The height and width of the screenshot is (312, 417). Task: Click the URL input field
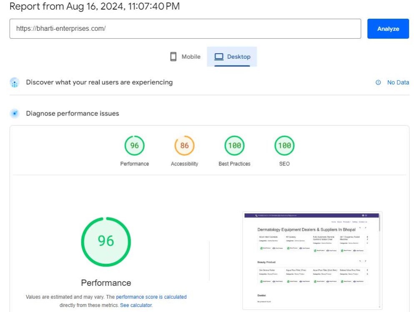pyautogui.click(x=185, y=29)
